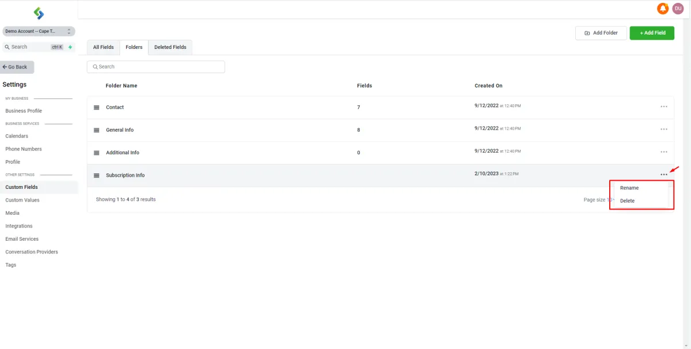Open the three-dot menu for General Info
This screenshot has height=349, width=691.
pos(664,129)
